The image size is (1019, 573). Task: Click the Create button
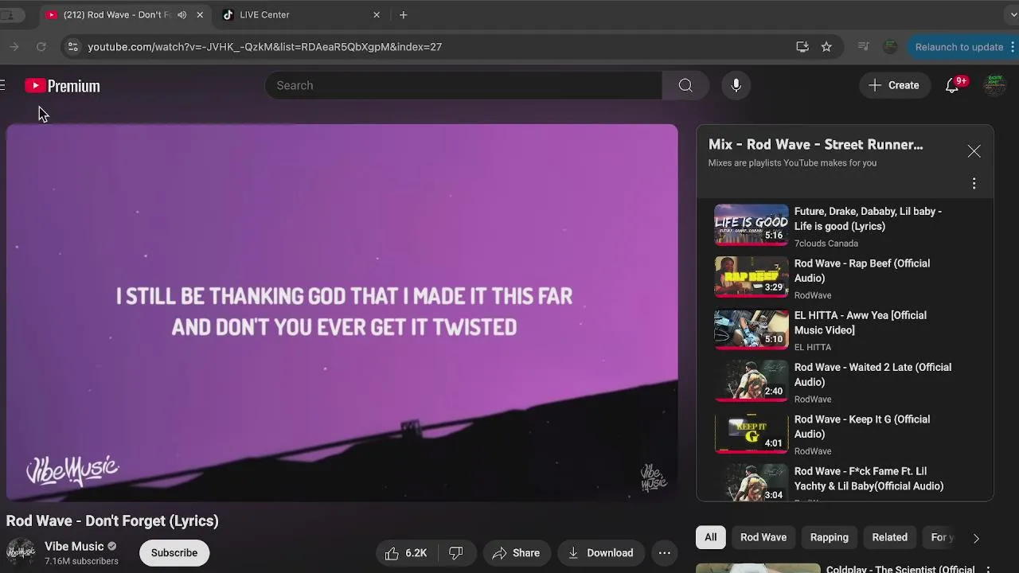click(x=894, y=85)
